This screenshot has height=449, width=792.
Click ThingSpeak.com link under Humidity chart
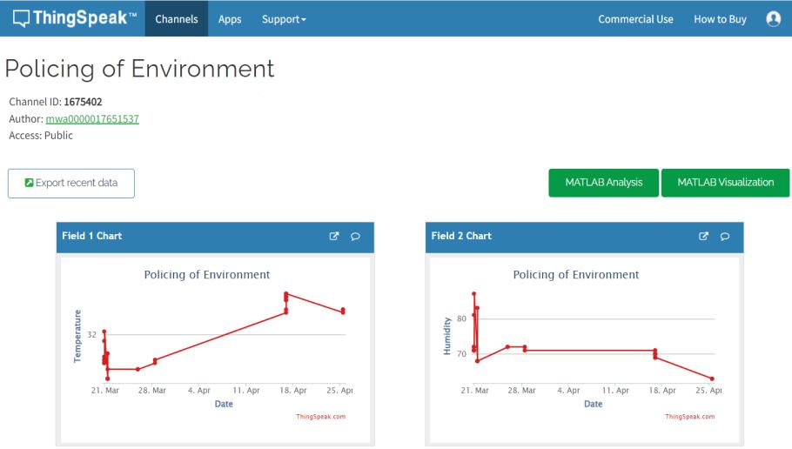(690, 417)
